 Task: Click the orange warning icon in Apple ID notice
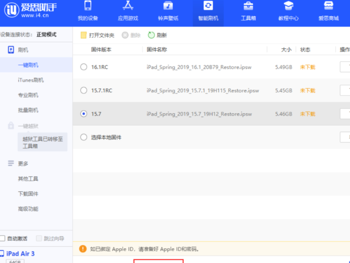click(x=83, y=249)
